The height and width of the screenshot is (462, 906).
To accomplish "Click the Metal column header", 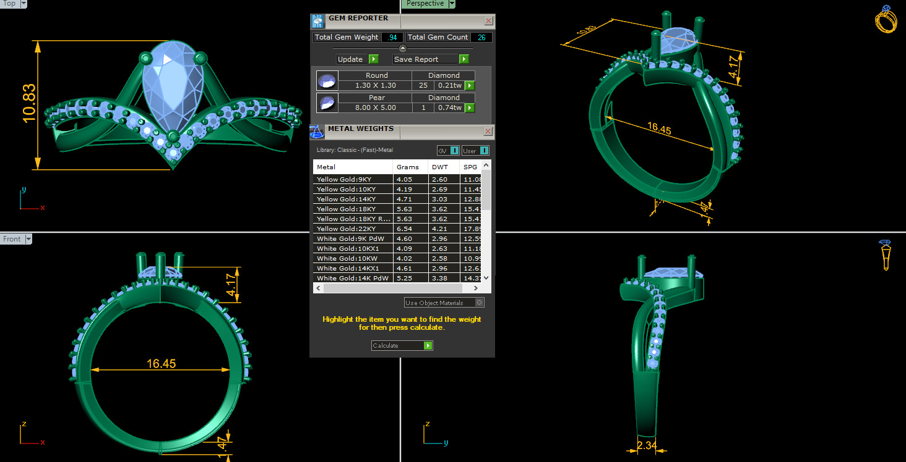I will [x=353, y=167].
